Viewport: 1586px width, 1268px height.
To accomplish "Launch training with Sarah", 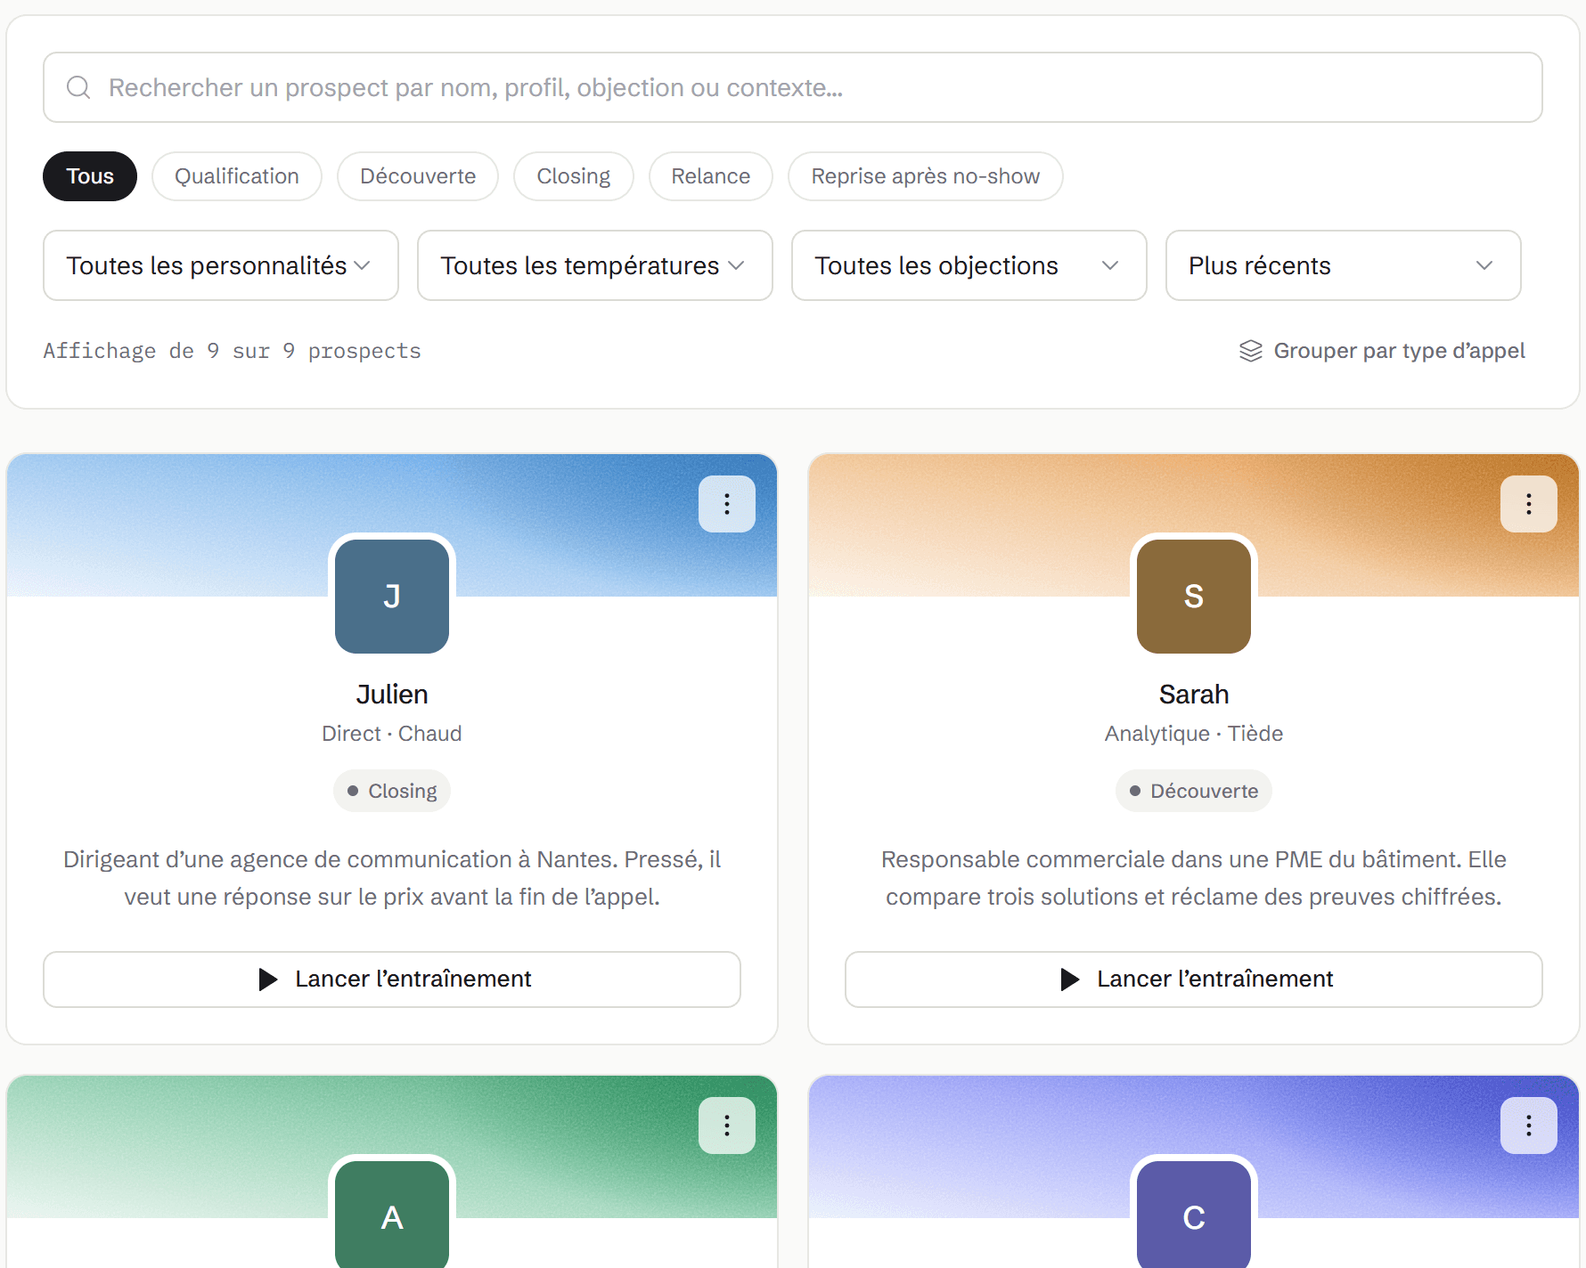I will (1194, 979).
